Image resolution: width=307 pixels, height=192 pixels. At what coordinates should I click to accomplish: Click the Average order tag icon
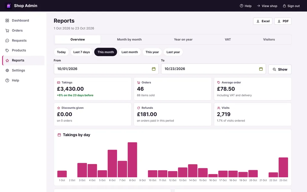(218, 83)
